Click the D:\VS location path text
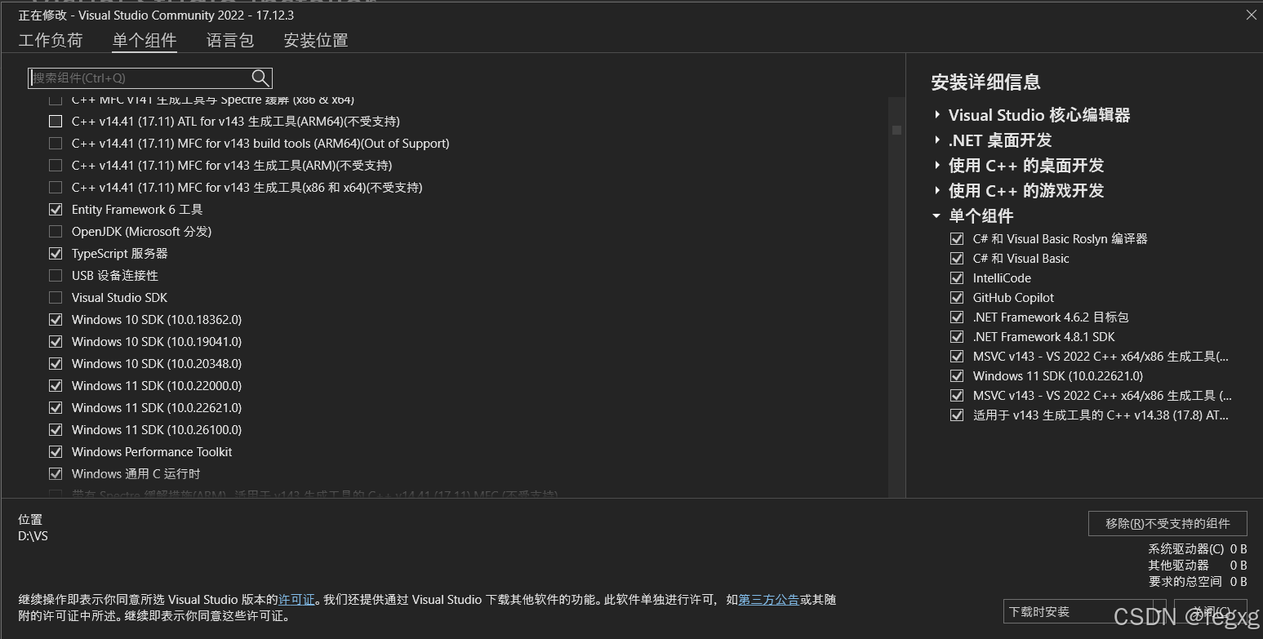 33,537
